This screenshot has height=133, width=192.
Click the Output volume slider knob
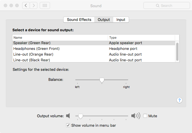coord(81,116)
